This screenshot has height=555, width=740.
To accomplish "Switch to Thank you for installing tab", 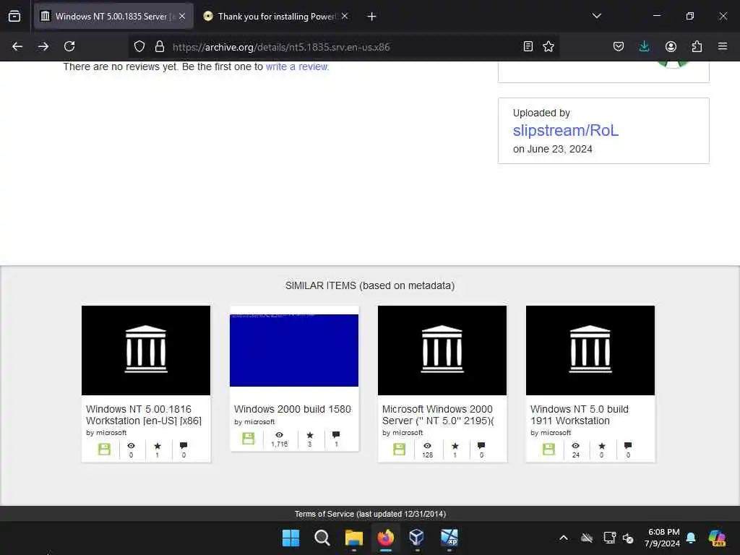I will 277,16.
